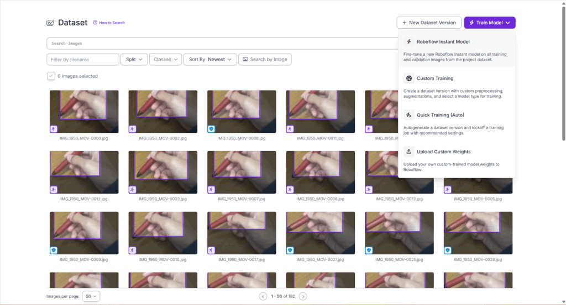Expand the Classes filter dropdown

tap(165, 60)
